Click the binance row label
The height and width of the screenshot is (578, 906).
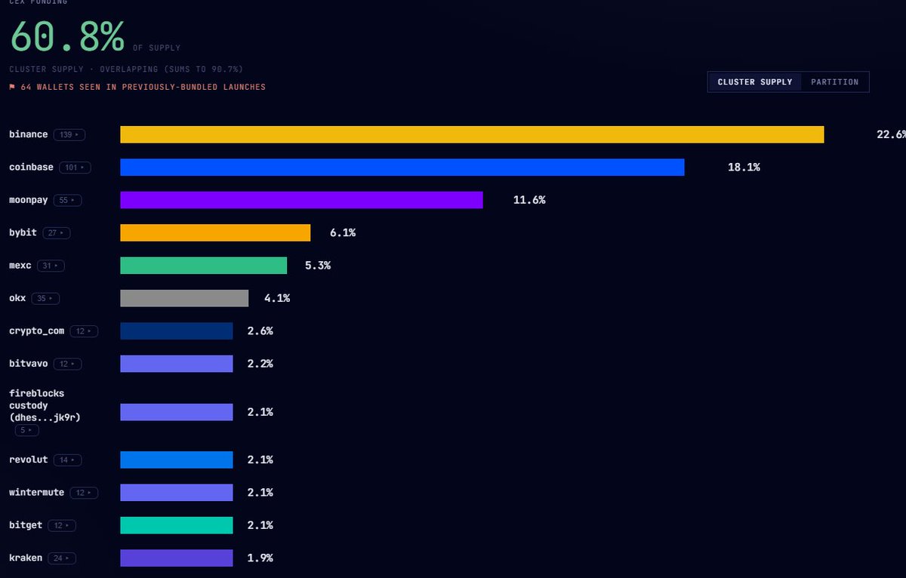point(29,134)
